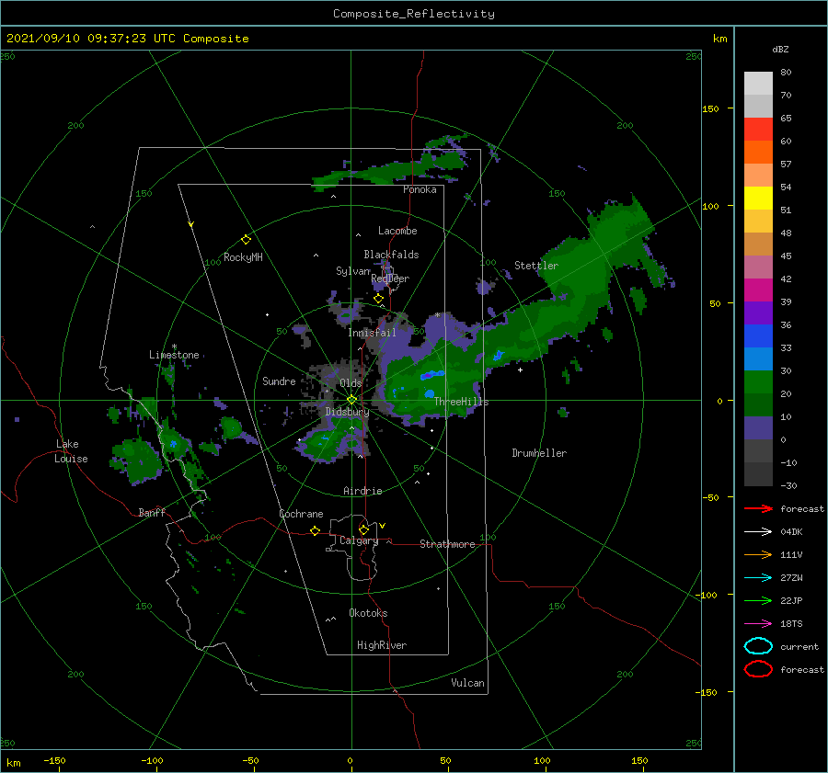Click the yellow radar-center diamond below Olds

(351, 400)
